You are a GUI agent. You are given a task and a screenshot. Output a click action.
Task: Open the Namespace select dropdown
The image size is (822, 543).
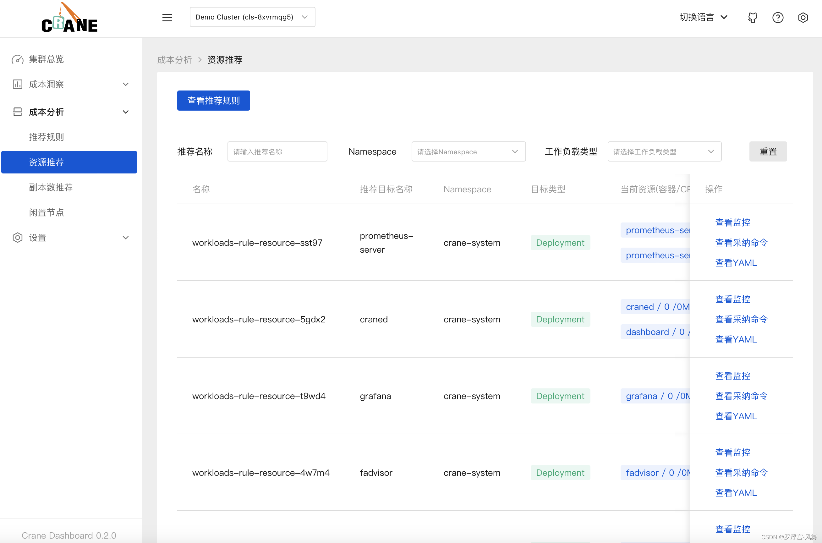[469, 151]
